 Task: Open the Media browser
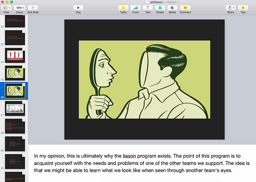coord(172,8)
